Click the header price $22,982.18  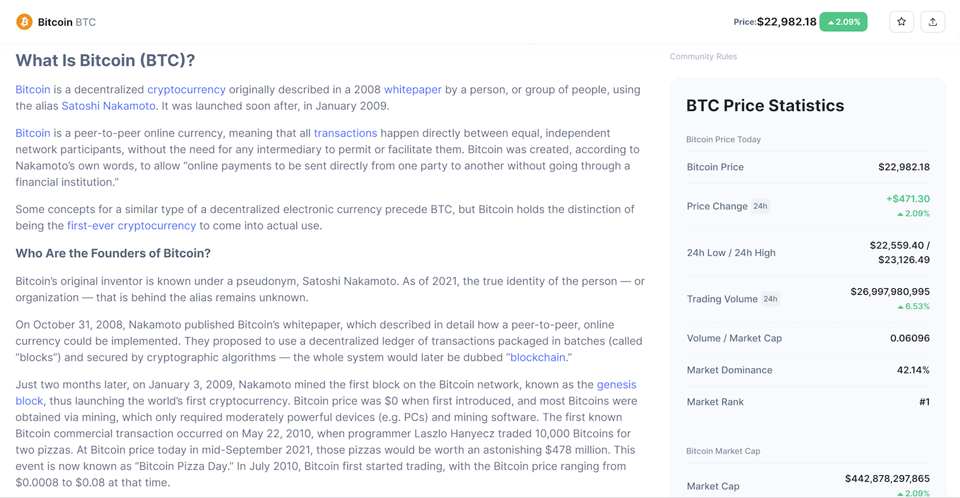[x=787, y=22]
